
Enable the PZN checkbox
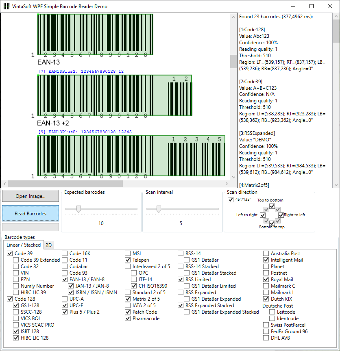click(16, 279)
